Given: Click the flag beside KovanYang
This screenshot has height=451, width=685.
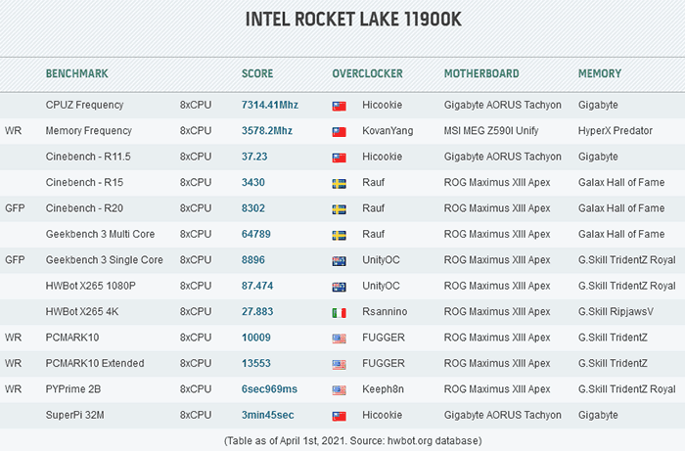Looking at the screenshot, I should coord(339,131).
